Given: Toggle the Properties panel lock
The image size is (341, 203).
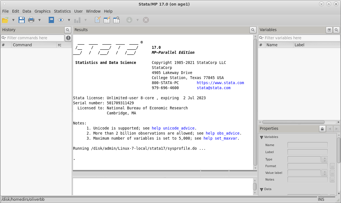Looking at the screenshot, I should pyautogui.click(x=322, y=129).
